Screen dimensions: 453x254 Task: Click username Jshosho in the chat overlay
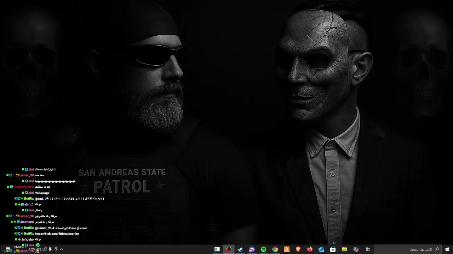(x=28, y=240)
